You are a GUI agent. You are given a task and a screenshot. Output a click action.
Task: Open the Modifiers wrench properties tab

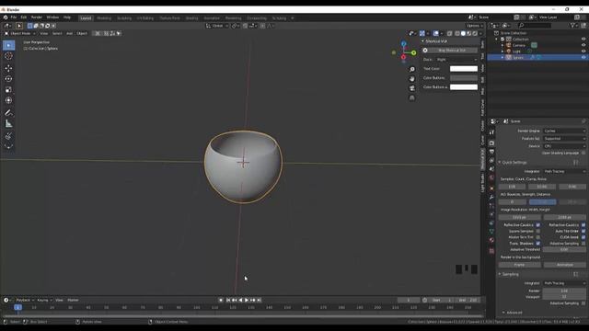[491, 197]
